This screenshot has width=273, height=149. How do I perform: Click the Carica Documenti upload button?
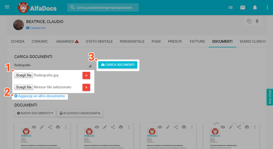pyautogui.click(x=118, y=65)
